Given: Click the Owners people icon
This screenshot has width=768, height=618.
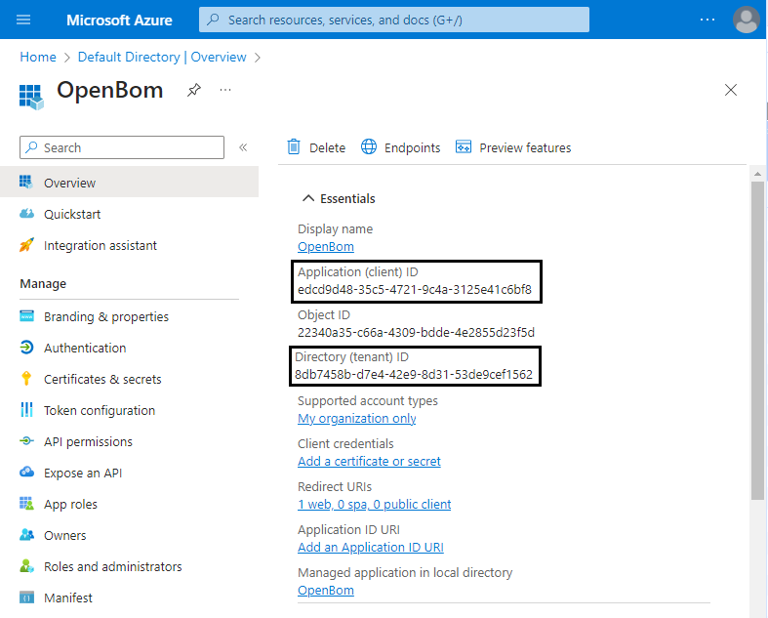Looking at the screenshot, I should point(26,535).
